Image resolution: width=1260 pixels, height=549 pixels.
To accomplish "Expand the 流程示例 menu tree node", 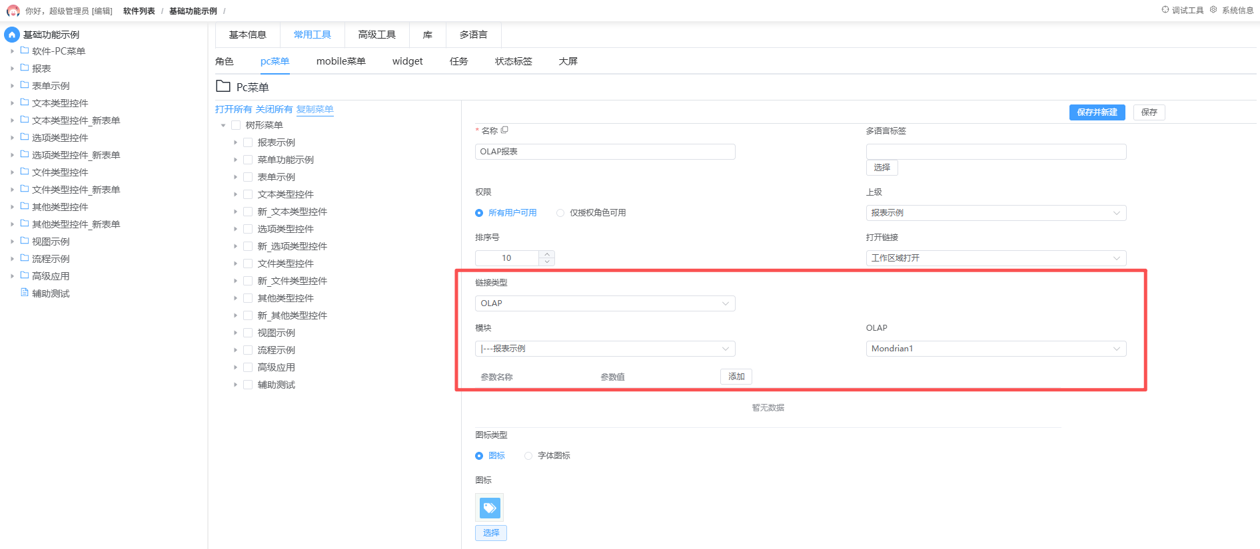I will point(235,350).
